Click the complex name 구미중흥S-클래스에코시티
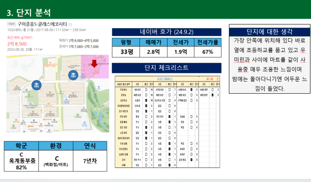Image resolution: width=311 pixels, height=182 pixels. tap(42, 24)
